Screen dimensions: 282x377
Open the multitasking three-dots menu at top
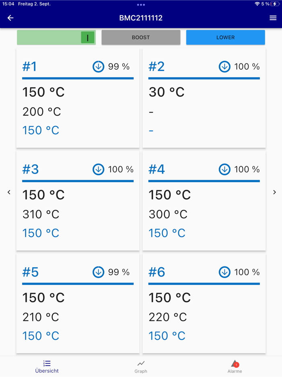141,4
